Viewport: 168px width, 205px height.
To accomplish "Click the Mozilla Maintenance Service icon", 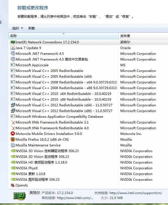I will [x=13, y=145].
